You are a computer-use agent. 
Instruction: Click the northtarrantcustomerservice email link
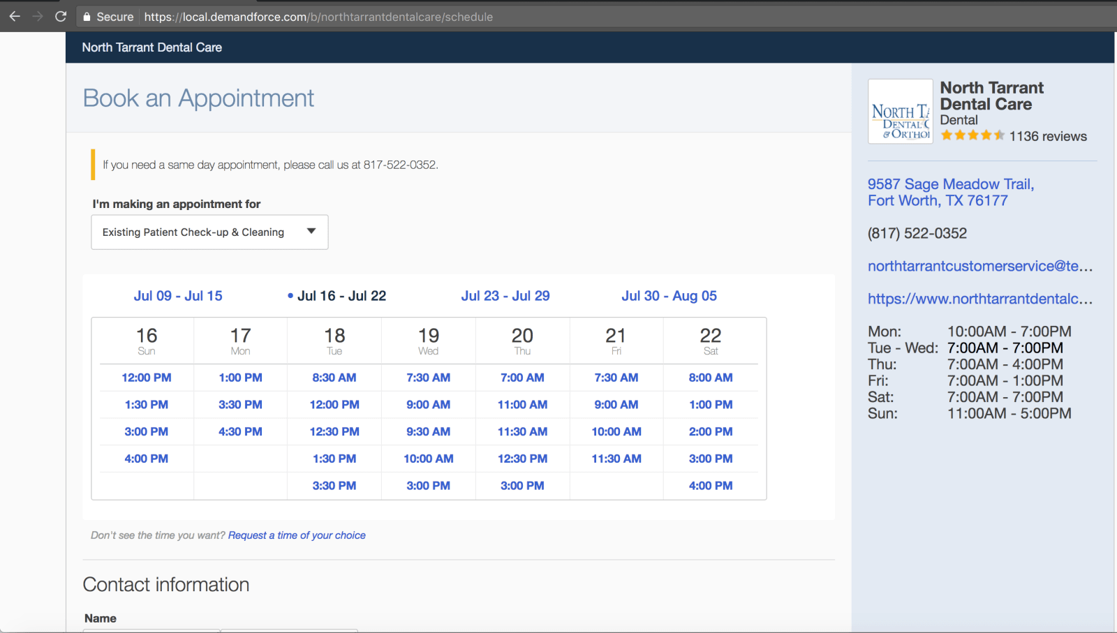(980, 266)
